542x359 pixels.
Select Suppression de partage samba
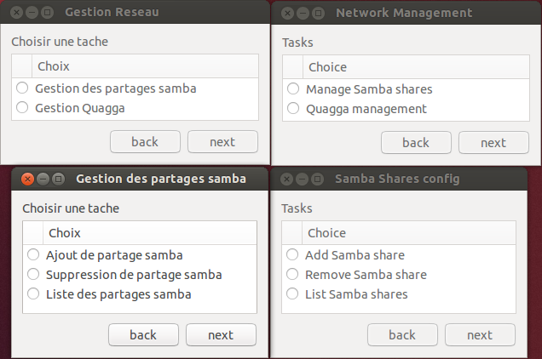33,275
